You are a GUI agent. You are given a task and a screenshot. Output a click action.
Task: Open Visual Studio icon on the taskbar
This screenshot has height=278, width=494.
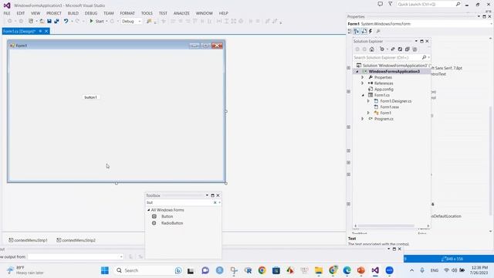point(375,270)
